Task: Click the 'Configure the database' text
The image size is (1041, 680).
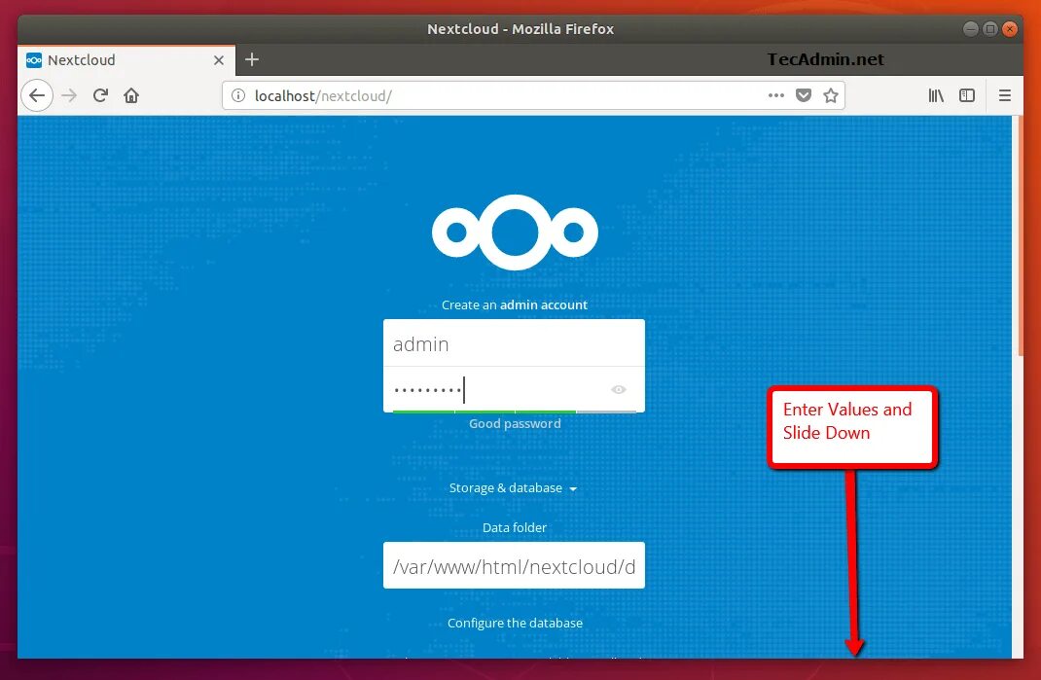Action: (515, 624)
